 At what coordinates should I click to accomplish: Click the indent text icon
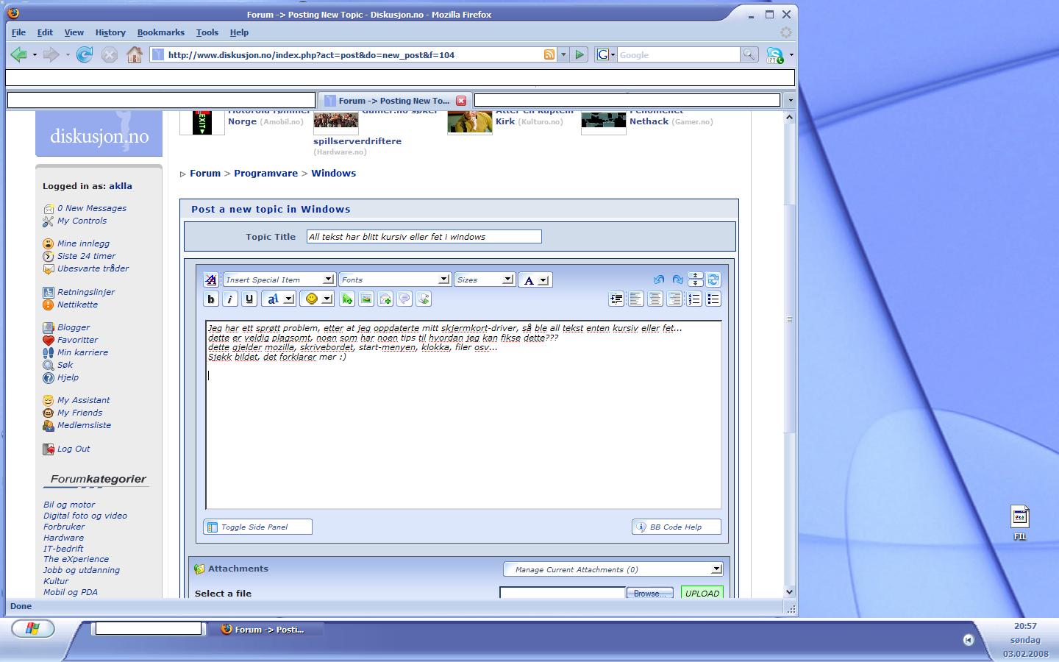pyautogui.click(x=616, y=299)
